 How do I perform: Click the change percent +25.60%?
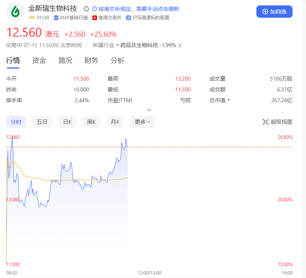point(103,34)
